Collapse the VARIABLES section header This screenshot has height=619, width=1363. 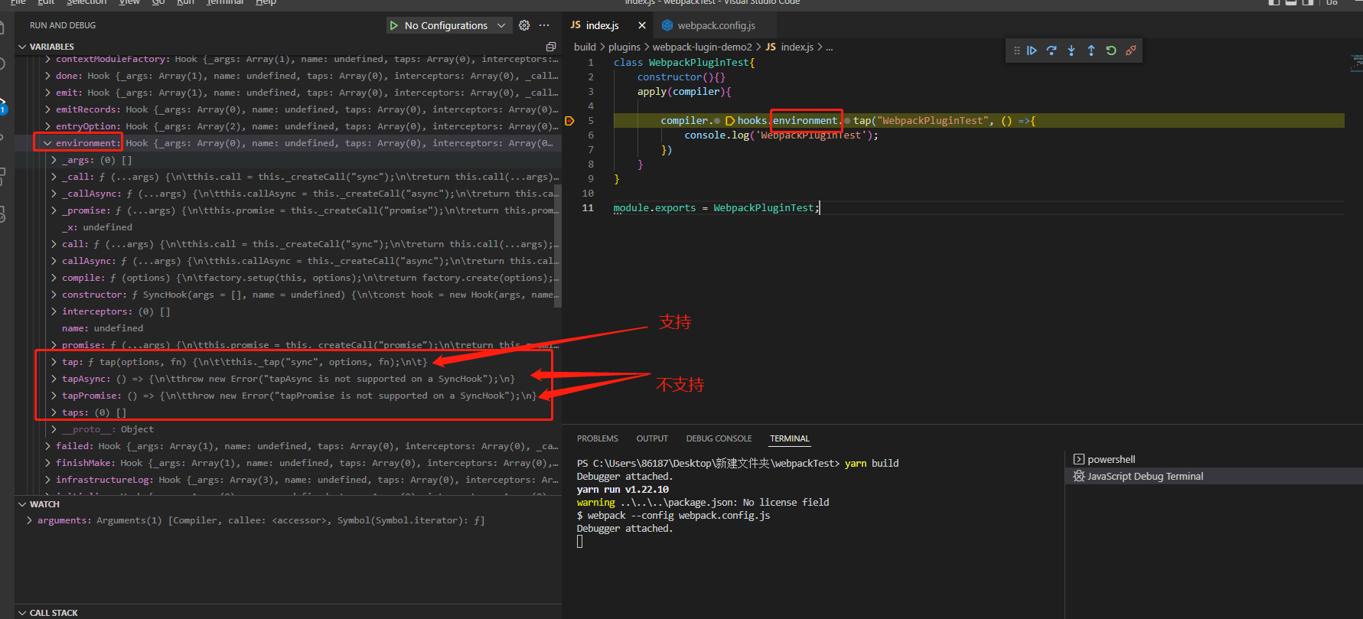click(x=51, y=47)
